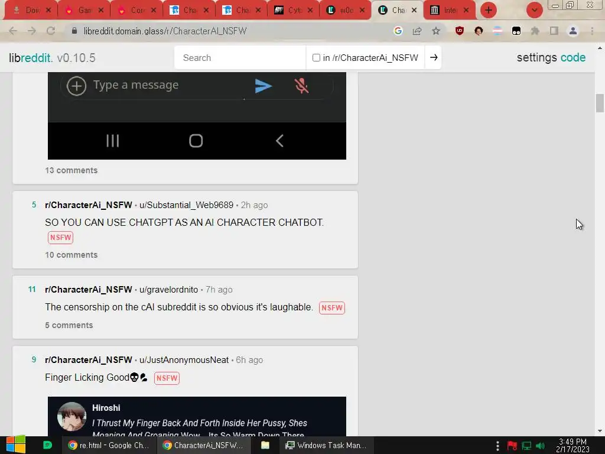The width and height of the screenshot is (605, 454).
Task: Show hidden tray icons
Action: click(497, 446)
